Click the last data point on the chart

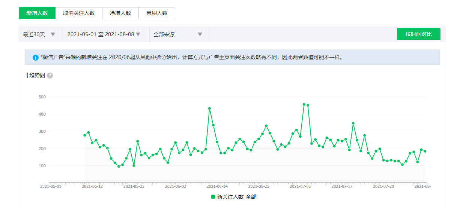425,151
